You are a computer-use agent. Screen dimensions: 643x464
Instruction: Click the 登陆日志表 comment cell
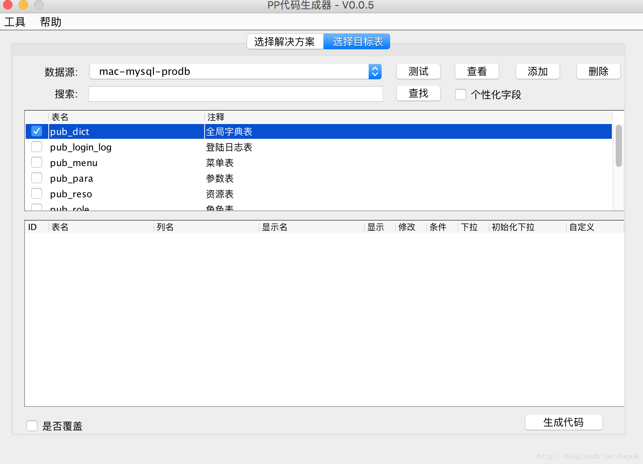229,147
